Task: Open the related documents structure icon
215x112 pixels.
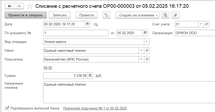Action: click(x=165, y=15)
